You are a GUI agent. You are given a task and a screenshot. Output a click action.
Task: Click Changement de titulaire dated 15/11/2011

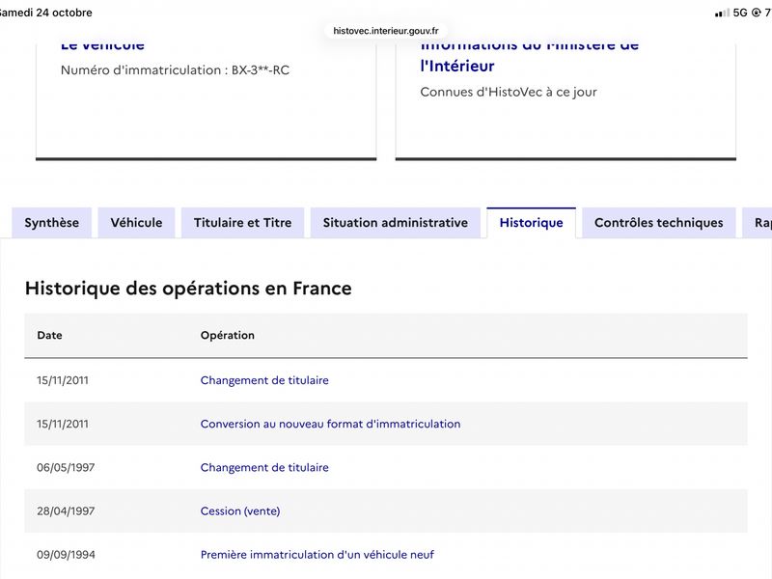click(x=264, y=380)
